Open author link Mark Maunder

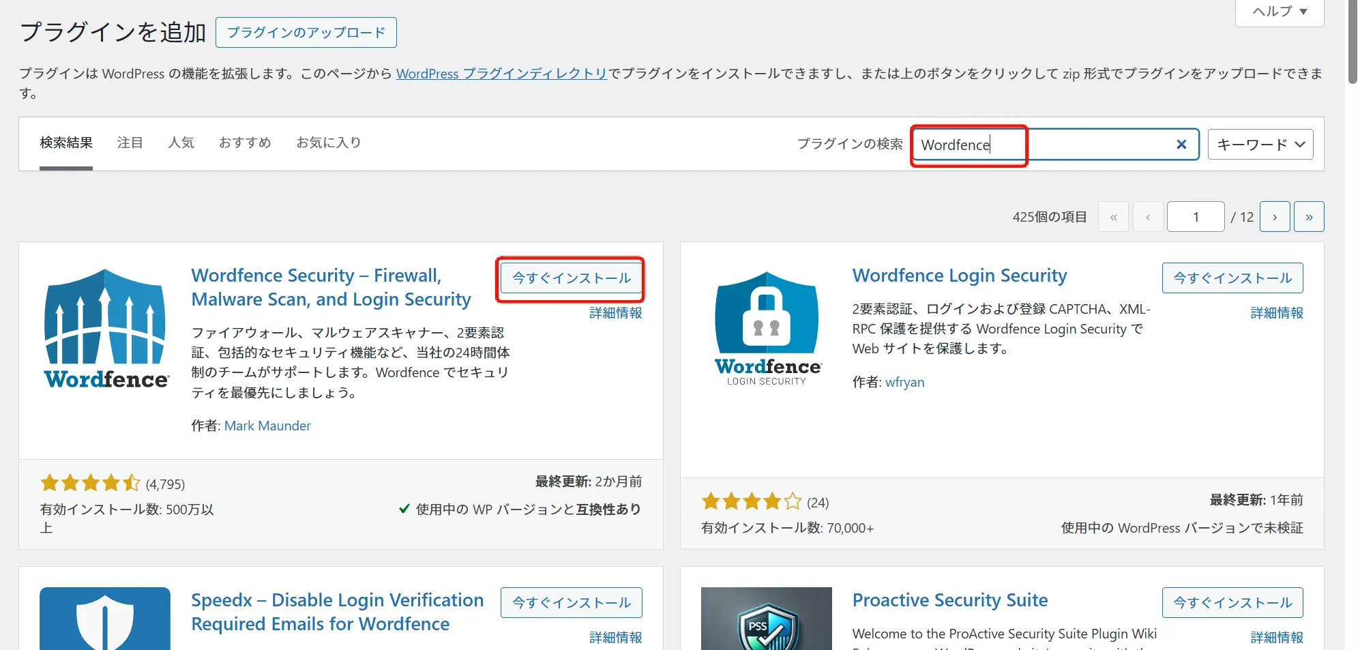[x=267, y=425]
